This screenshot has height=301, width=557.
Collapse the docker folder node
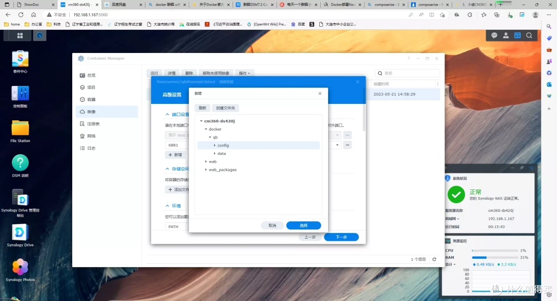click(x=206, y=129)
